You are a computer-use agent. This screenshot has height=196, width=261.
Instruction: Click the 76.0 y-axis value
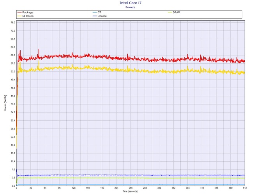tap(13, 23)
